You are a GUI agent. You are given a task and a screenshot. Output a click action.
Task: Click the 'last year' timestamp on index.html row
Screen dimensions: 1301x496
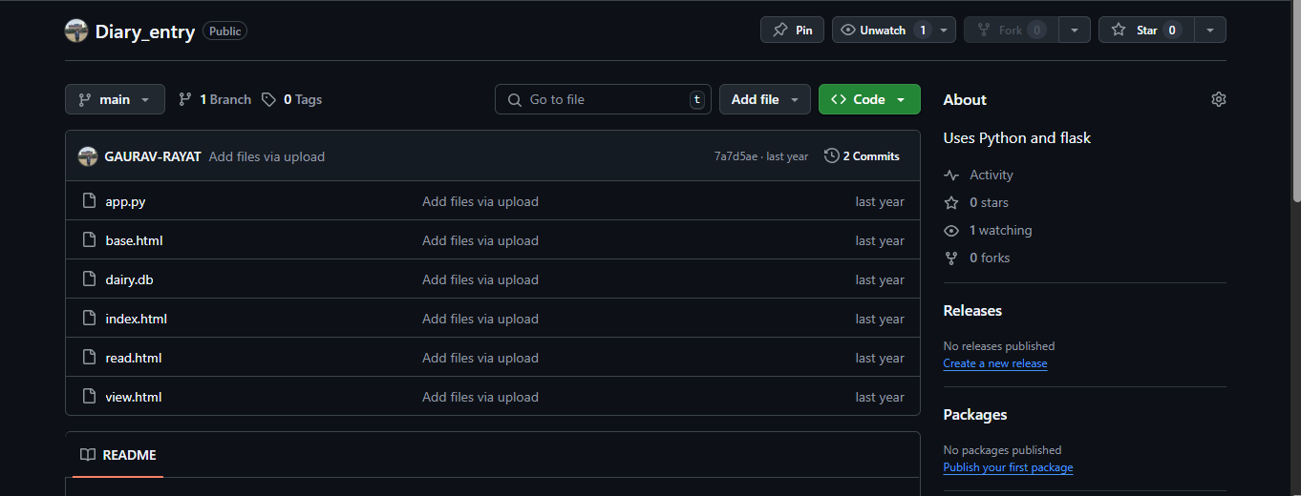point(880,319)
